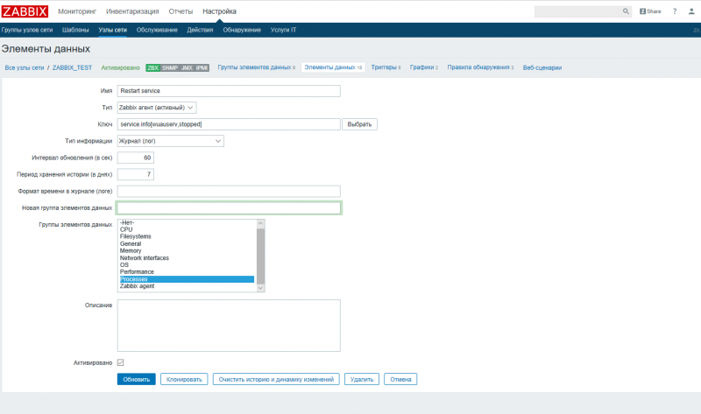
Task: Click the ZBX availability badge
Action: 152,68
